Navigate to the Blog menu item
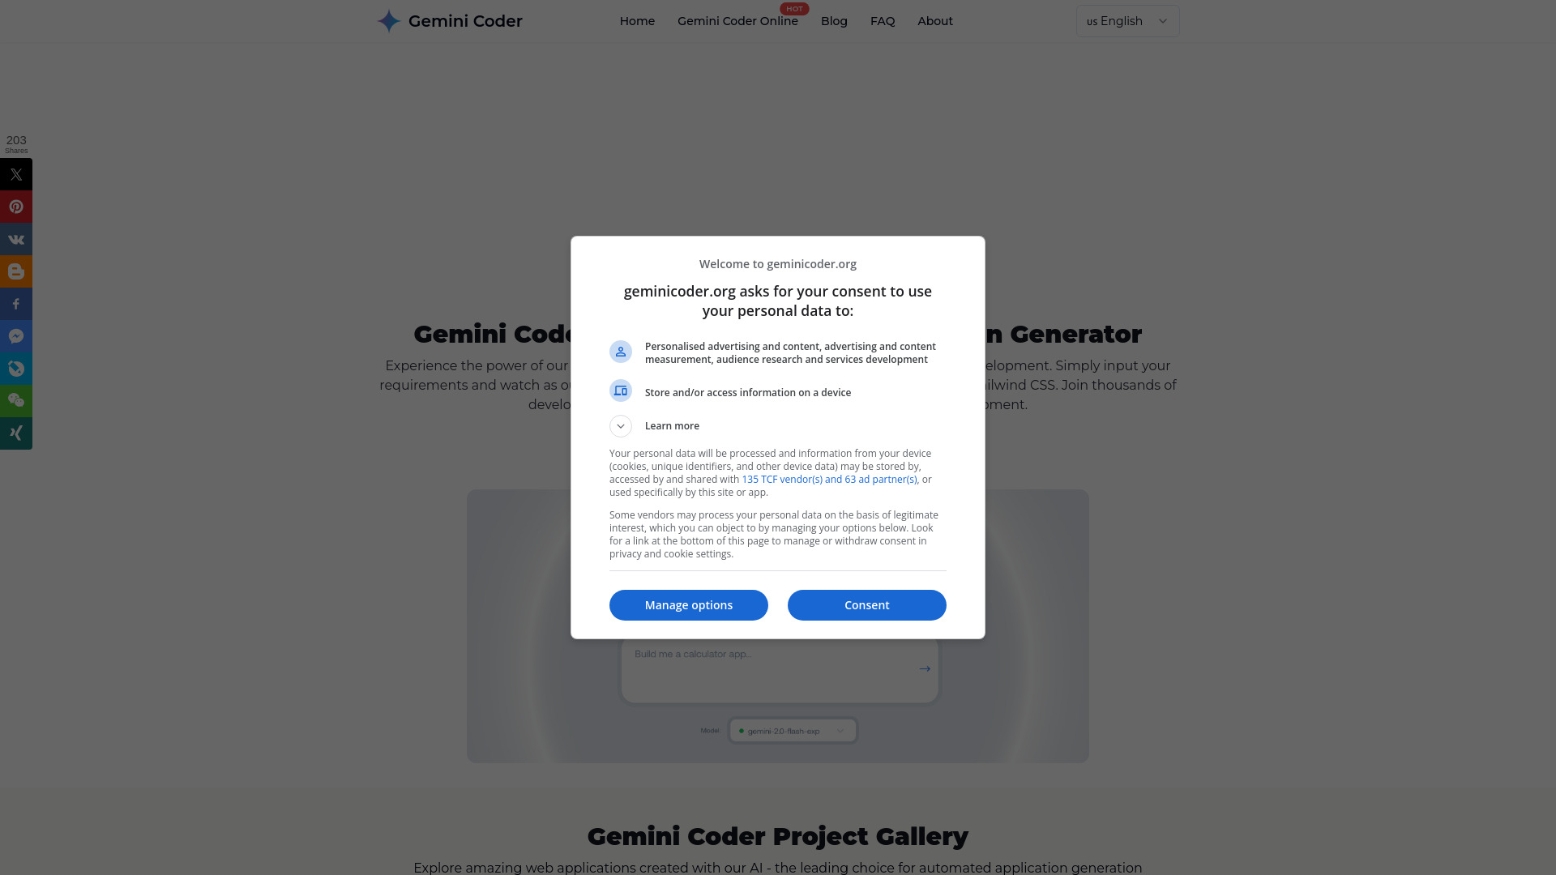This screenshot has height=875, width=1556. (x=834, y=20)
